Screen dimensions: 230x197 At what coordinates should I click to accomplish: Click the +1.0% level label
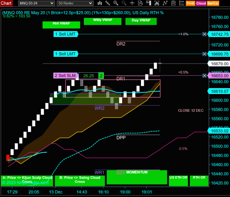pos(183,34)
